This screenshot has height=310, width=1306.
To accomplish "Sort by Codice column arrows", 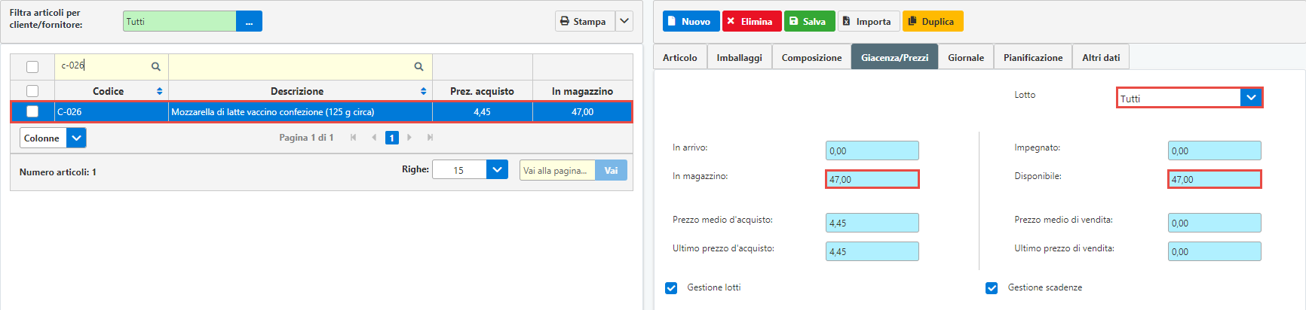I will [x=159, y=91].
